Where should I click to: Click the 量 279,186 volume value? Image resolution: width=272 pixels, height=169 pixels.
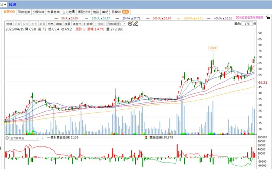coord(115,29)
